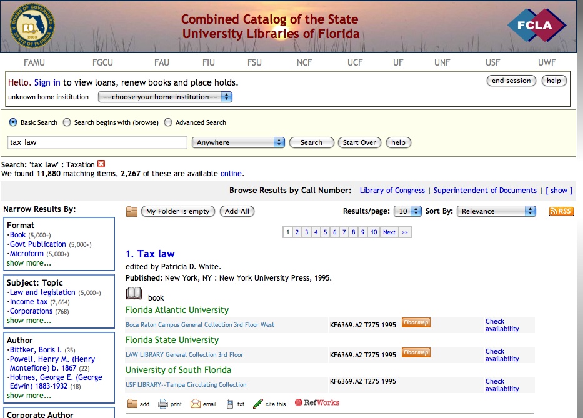Screen dimensions: 583x418
Task: Open the FSU library tab
Action: tap(255, 62)
